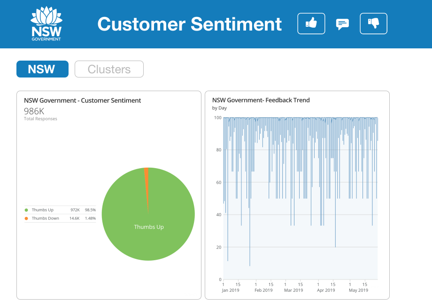Open the comments speech bubble icon

[x=342, y=24]
